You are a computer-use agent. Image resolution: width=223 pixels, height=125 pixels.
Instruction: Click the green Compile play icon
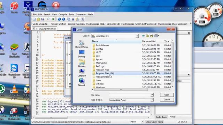pyautogui.click(x=53, y=19)
